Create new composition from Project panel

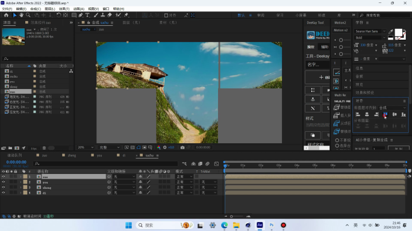click(17, 148)
